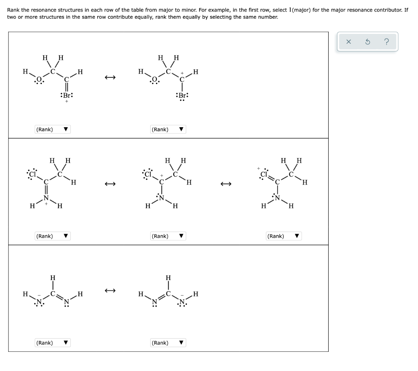The image size is (418, 371).
Task: Click the second row structure with Cl+ double bond
Action: pyautogui.click(x=282, y=183)
